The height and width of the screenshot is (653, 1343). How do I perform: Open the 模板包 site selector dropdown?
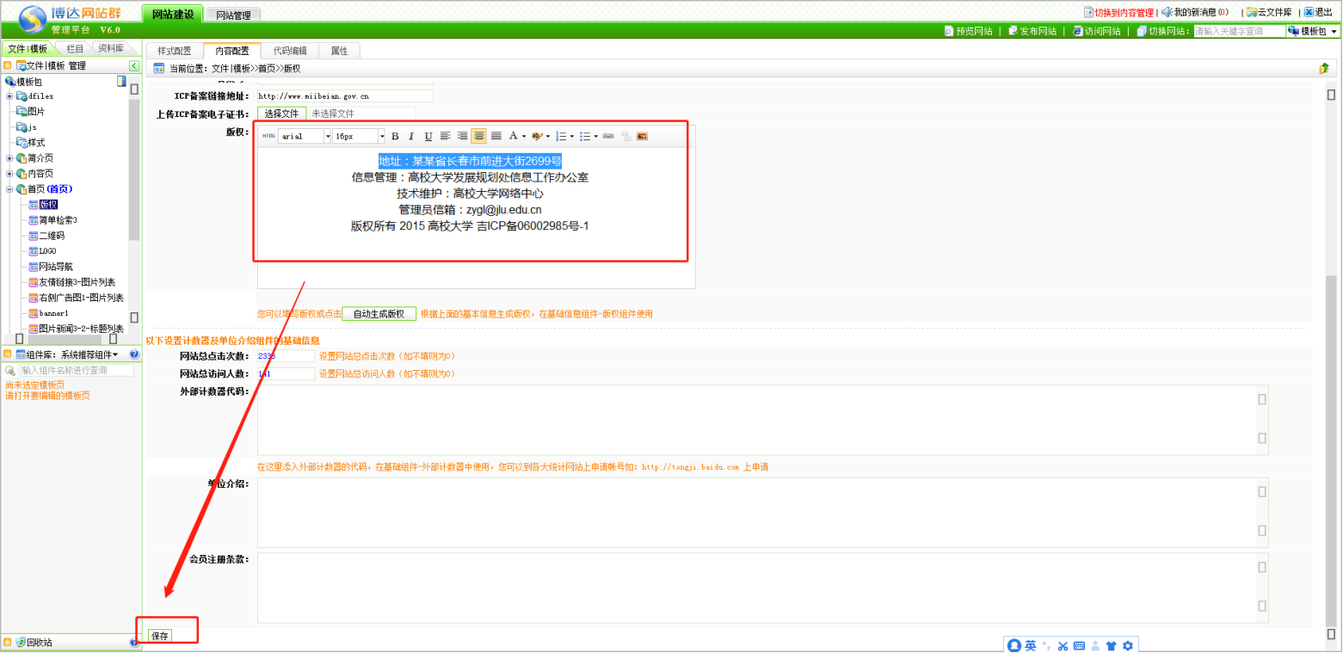1313,31
